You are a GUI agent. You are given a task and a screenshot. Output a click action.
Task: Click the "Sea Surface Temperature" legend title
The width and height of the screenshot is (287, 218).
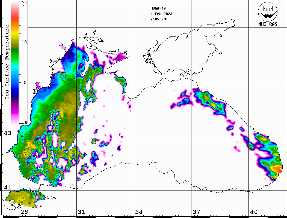pos(7,62)
